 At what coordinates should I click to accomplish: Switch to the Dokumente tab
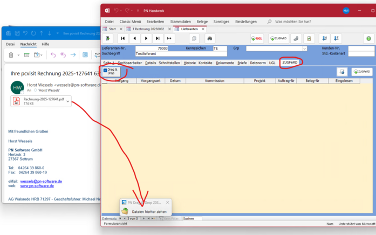(x=225, y=63)
